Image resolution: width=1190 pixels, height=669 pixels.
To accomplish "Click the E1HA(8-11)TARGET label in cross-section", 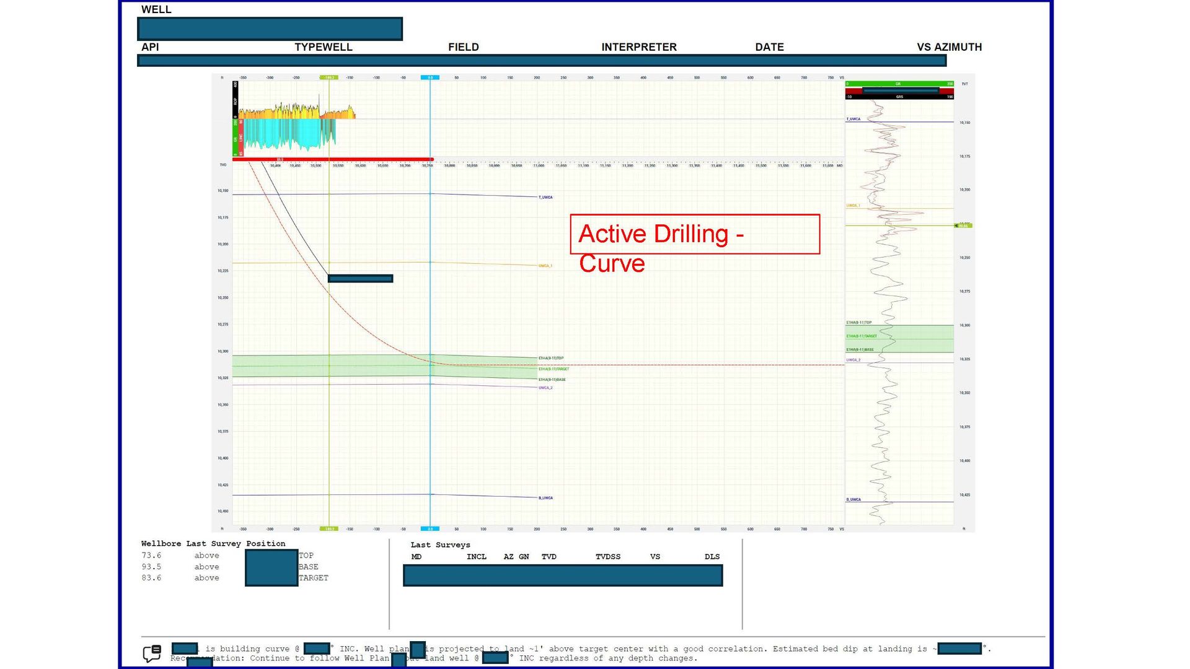I will click(553, 369).
